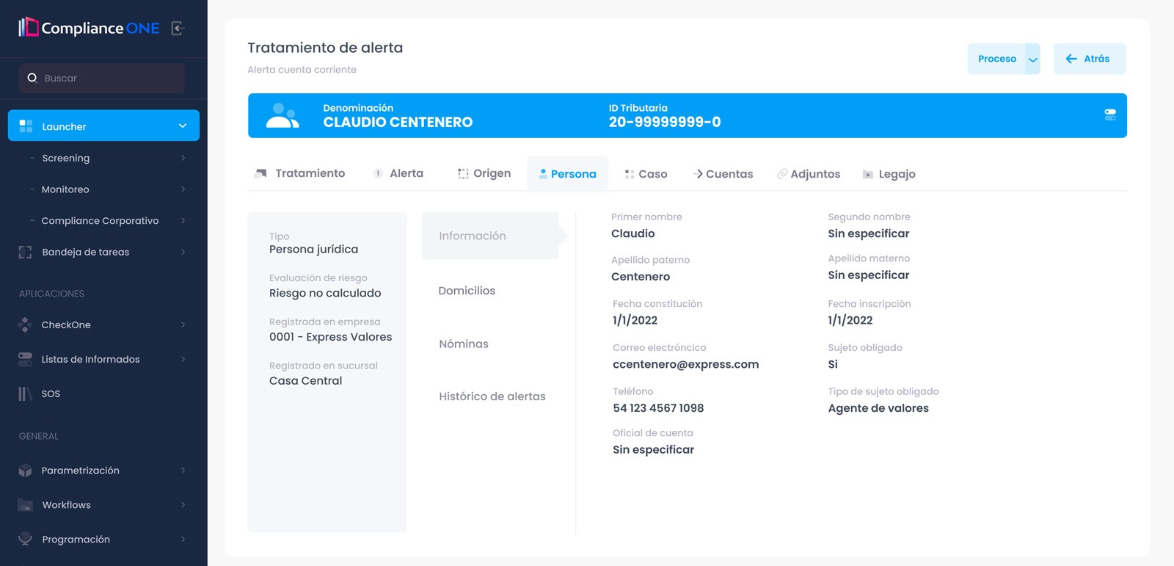Open the Legajo tab
This screenshot has width=1174, height=566.
click(889, 174)
